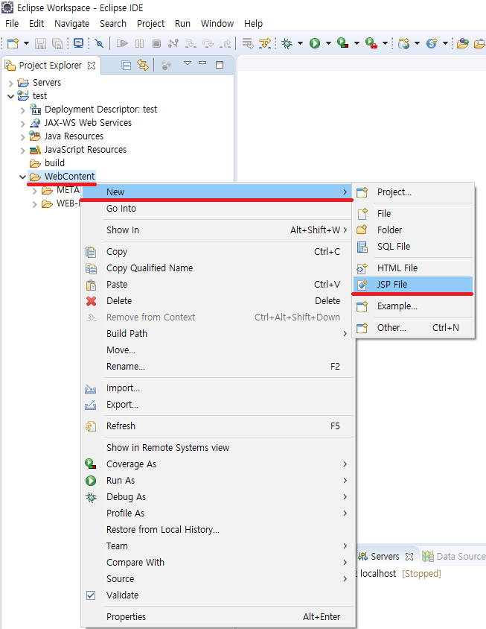Switch to the Data Source tab
The height and width of the screenshot is (629, 486).
[x=453, y=557]
